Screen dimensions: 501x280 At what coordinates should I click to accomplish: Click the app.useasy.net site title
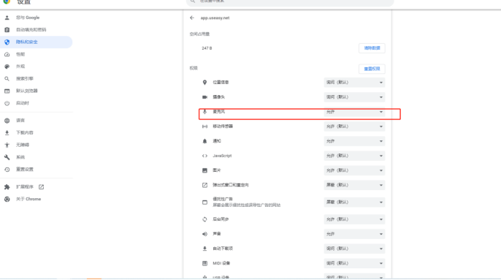coord(215,18)
